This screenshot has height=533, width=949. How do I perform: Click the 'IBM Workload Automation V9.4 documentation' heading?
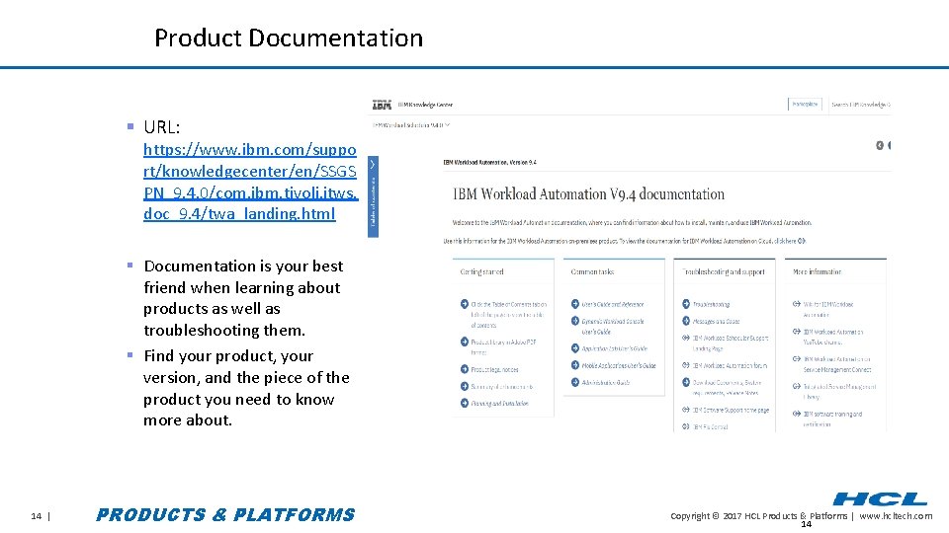pyautogui.click(x=588, y=194)
